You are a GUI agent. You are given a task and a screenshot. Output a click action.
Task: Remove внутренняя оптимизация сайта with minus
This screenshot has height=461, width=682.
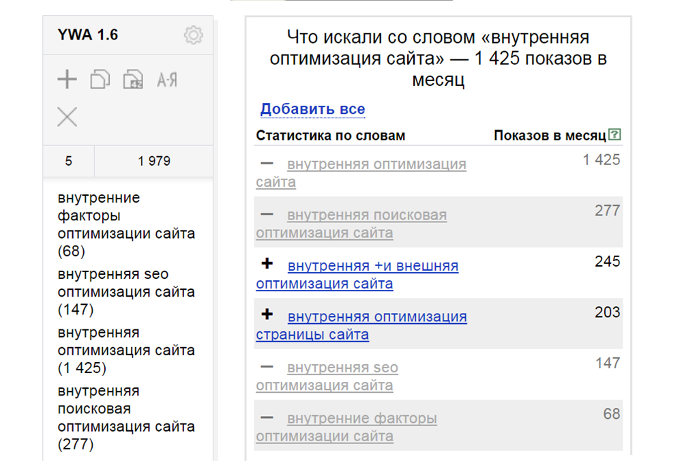coord(267,164)
